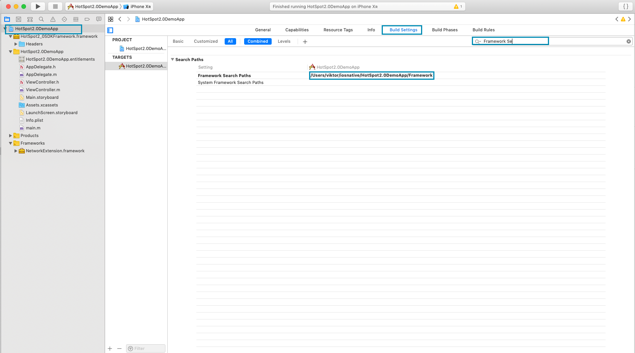Click the target filter field

[146, 348]
